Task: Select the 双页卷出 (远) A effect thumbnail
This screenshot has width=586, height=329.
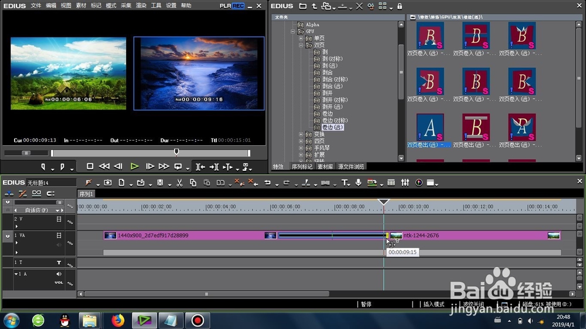Action: (430, 128)
